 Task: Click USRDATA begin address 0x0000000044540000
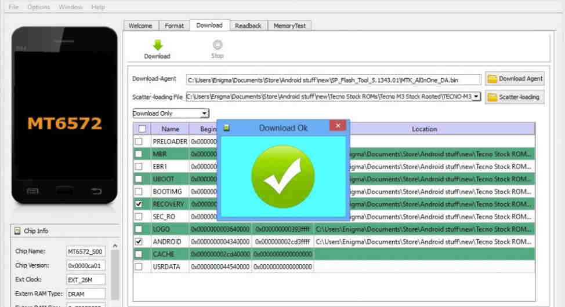point(220,266)
